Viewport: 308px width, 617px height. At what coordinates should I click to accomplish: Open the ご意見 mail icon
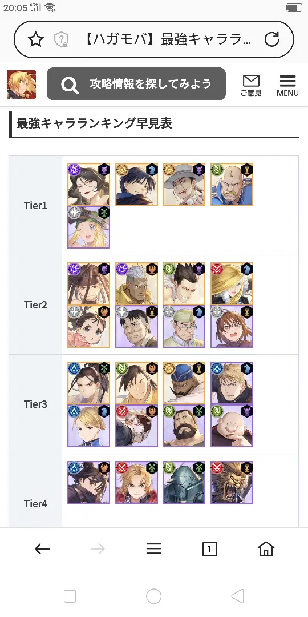(x=251, y=85)
